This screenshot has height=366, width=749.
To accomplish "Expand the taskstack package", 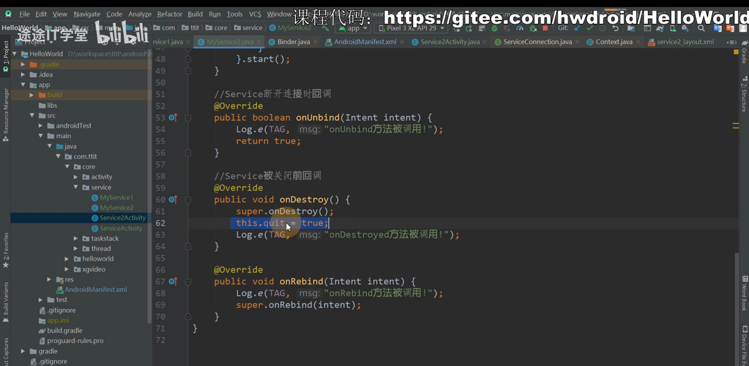I will coord(75,239).
